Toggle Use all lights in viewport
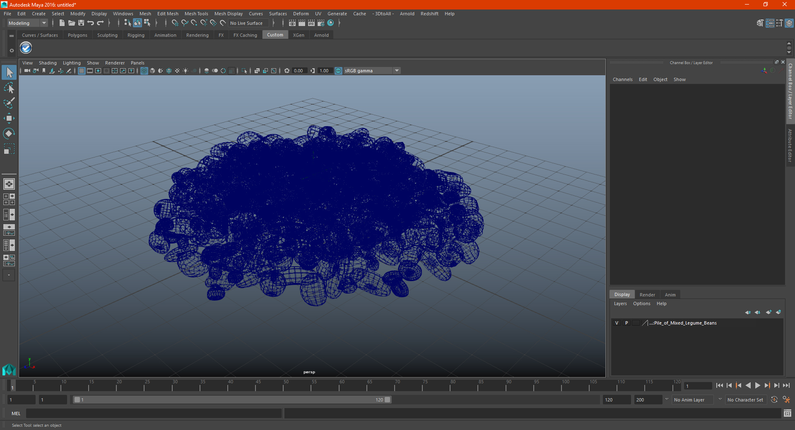Image resolution: width=795 pixels, height=430 pixels. 185,71
